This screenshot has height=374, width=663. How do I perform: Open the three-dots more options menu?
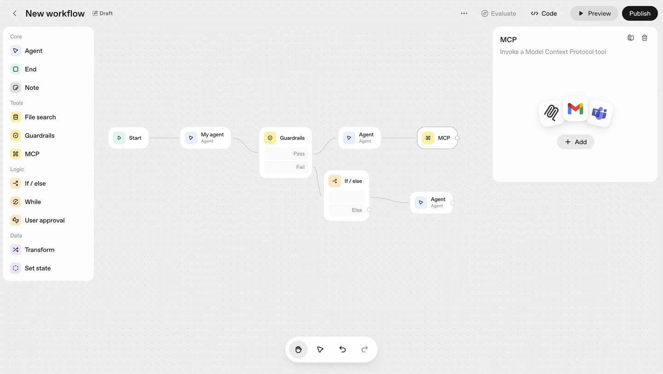click(x=464, y=13)
